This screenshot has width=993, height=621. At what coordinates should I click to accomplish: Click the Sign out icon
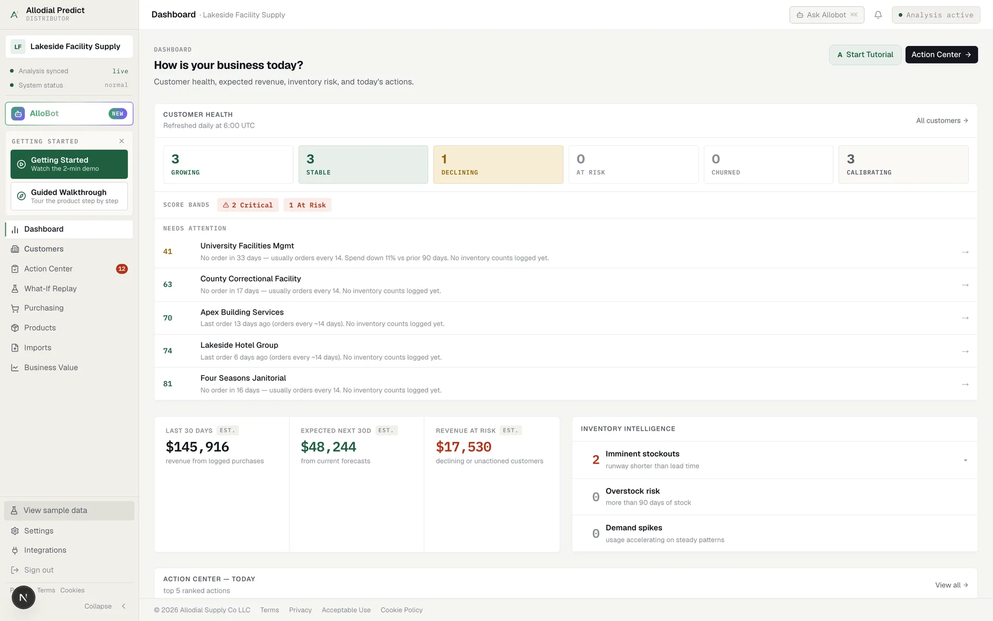pyautogui.click(x=15, y=570)
